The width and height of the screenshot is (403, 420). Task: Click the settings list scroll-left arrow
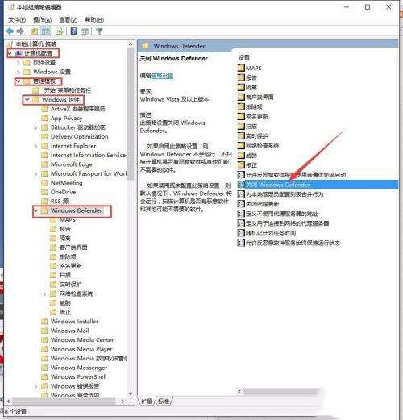click(239, 392)
